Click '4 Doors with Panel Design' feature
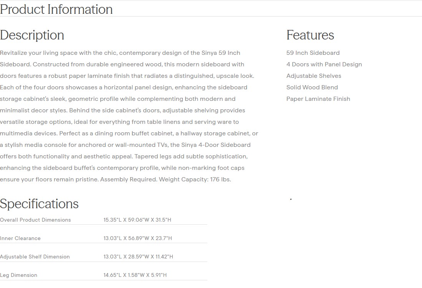The height and width of the screenshot is (288, 422). click(324, 64)
